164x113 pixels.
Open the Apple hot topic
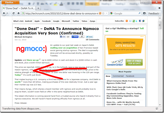pos(37,21)
